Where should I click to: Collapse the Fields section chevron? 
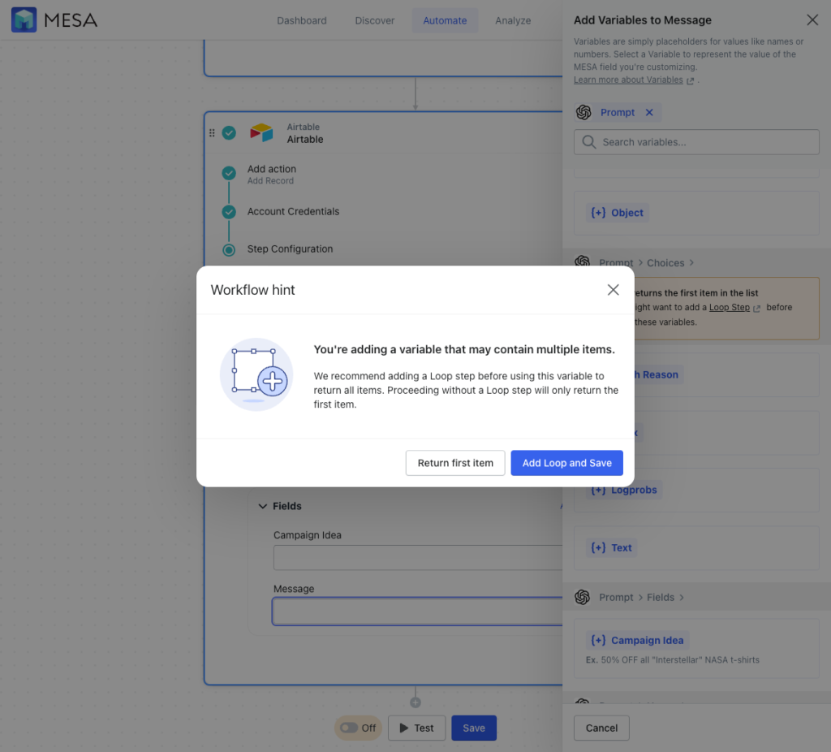coord(262,506)
